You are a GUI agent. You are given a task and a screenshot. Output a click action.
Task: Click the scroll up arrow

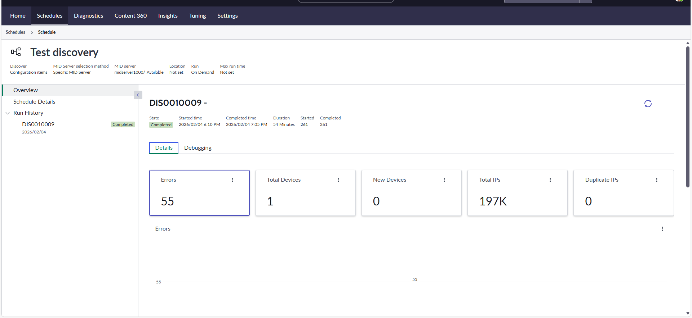pos(688,43)
